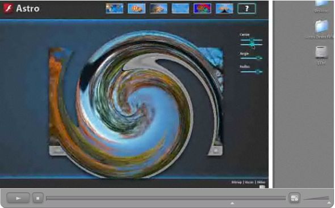Click the stop button in the player bar
This screenshot has width=335, height=208.
[x=38, y=198]
